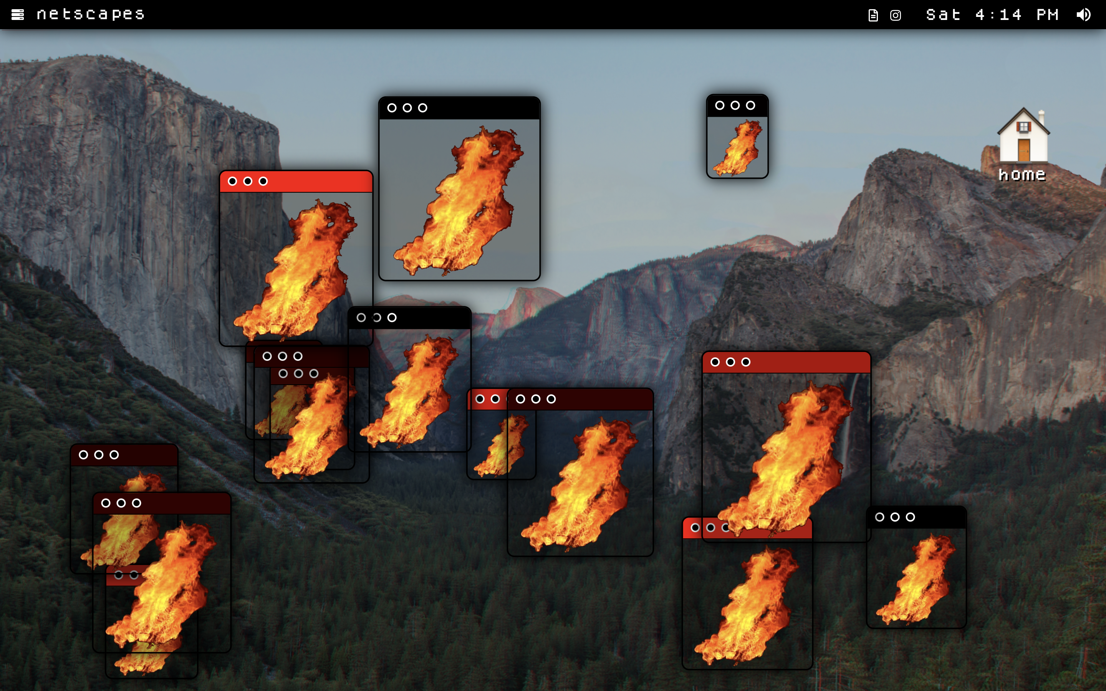1106x691 pixels.
Task: Click first circle of dark red window by waterfall
Action: coord(715,362)
